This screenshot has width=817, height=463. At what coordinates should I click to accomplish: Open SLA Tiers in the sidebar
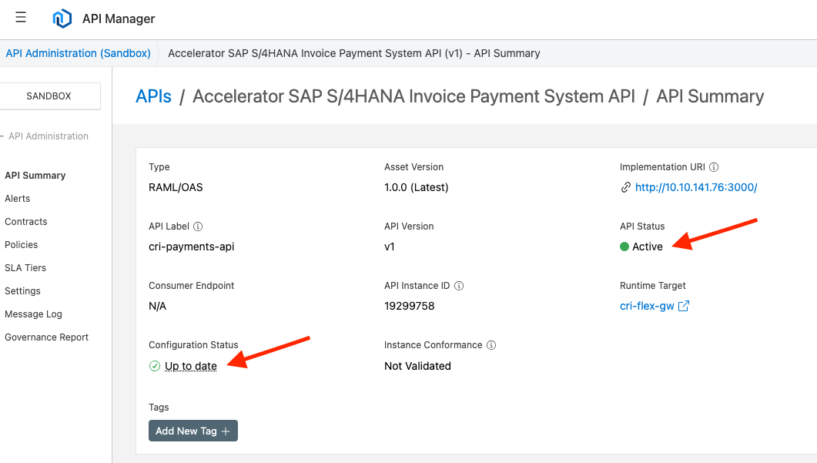click(x=25, y=268)
